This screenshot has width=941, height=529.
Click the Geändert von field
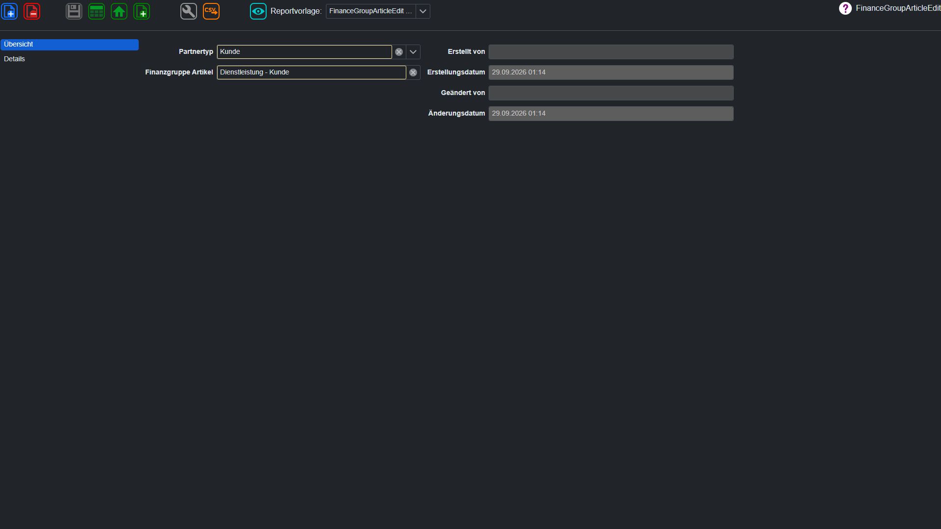pos(611,93)
